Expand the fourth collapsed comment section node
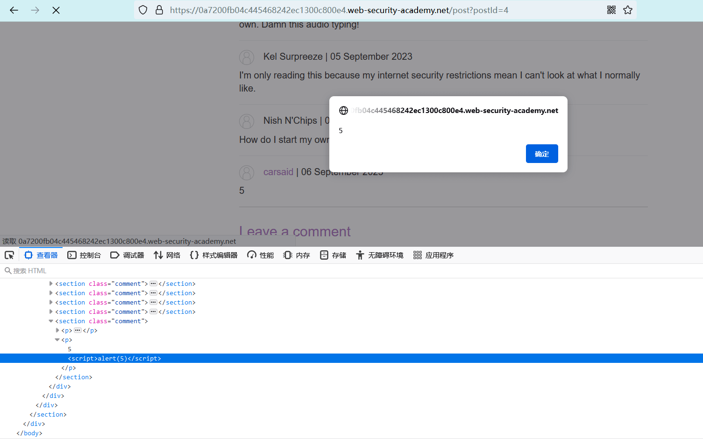The height and width of the screenshot is (439, 703). point(51,312)
